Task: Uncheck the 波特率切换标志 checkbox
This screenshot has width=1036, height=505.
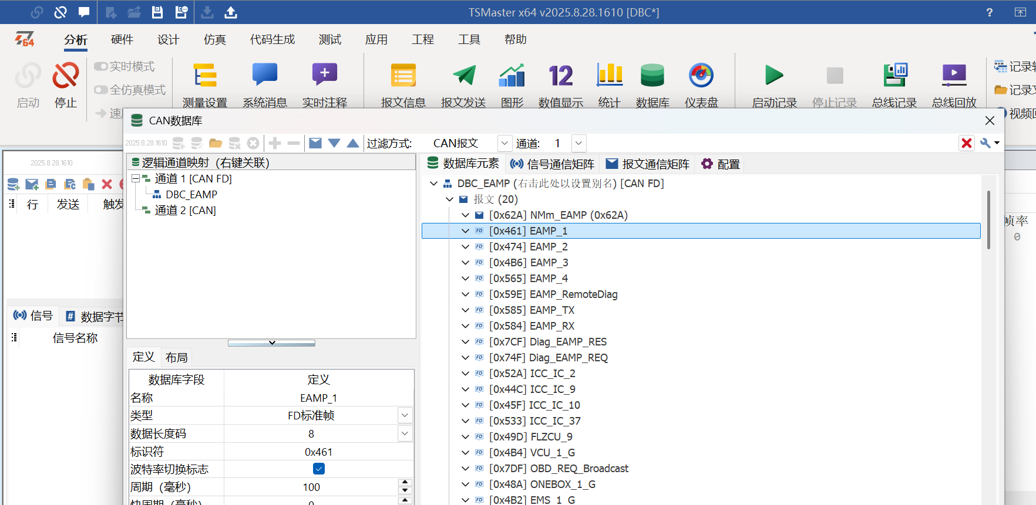Action: [319, 469]
